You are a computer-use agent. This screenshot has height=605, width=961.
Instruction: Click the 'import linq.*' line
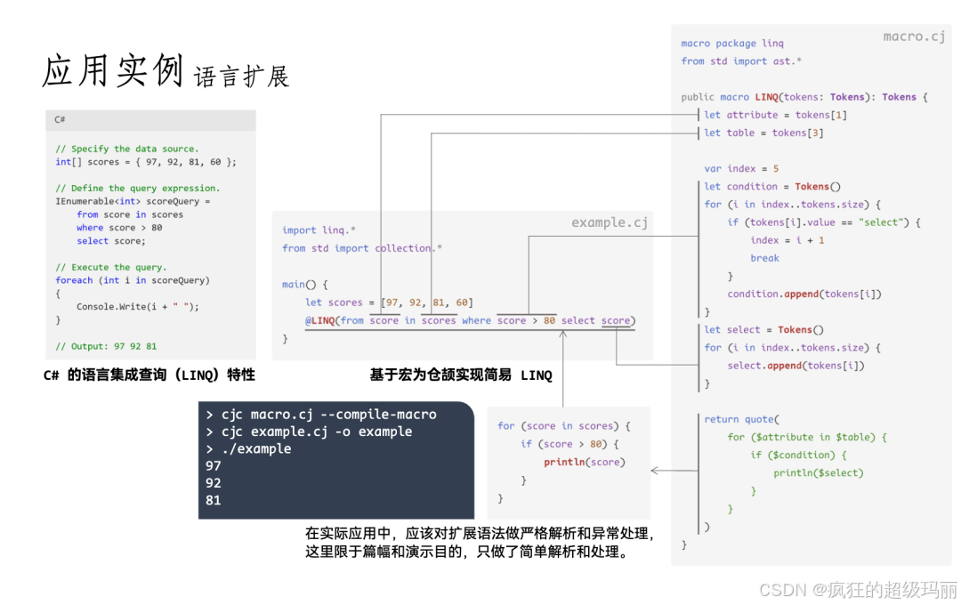tap(319, 230)
